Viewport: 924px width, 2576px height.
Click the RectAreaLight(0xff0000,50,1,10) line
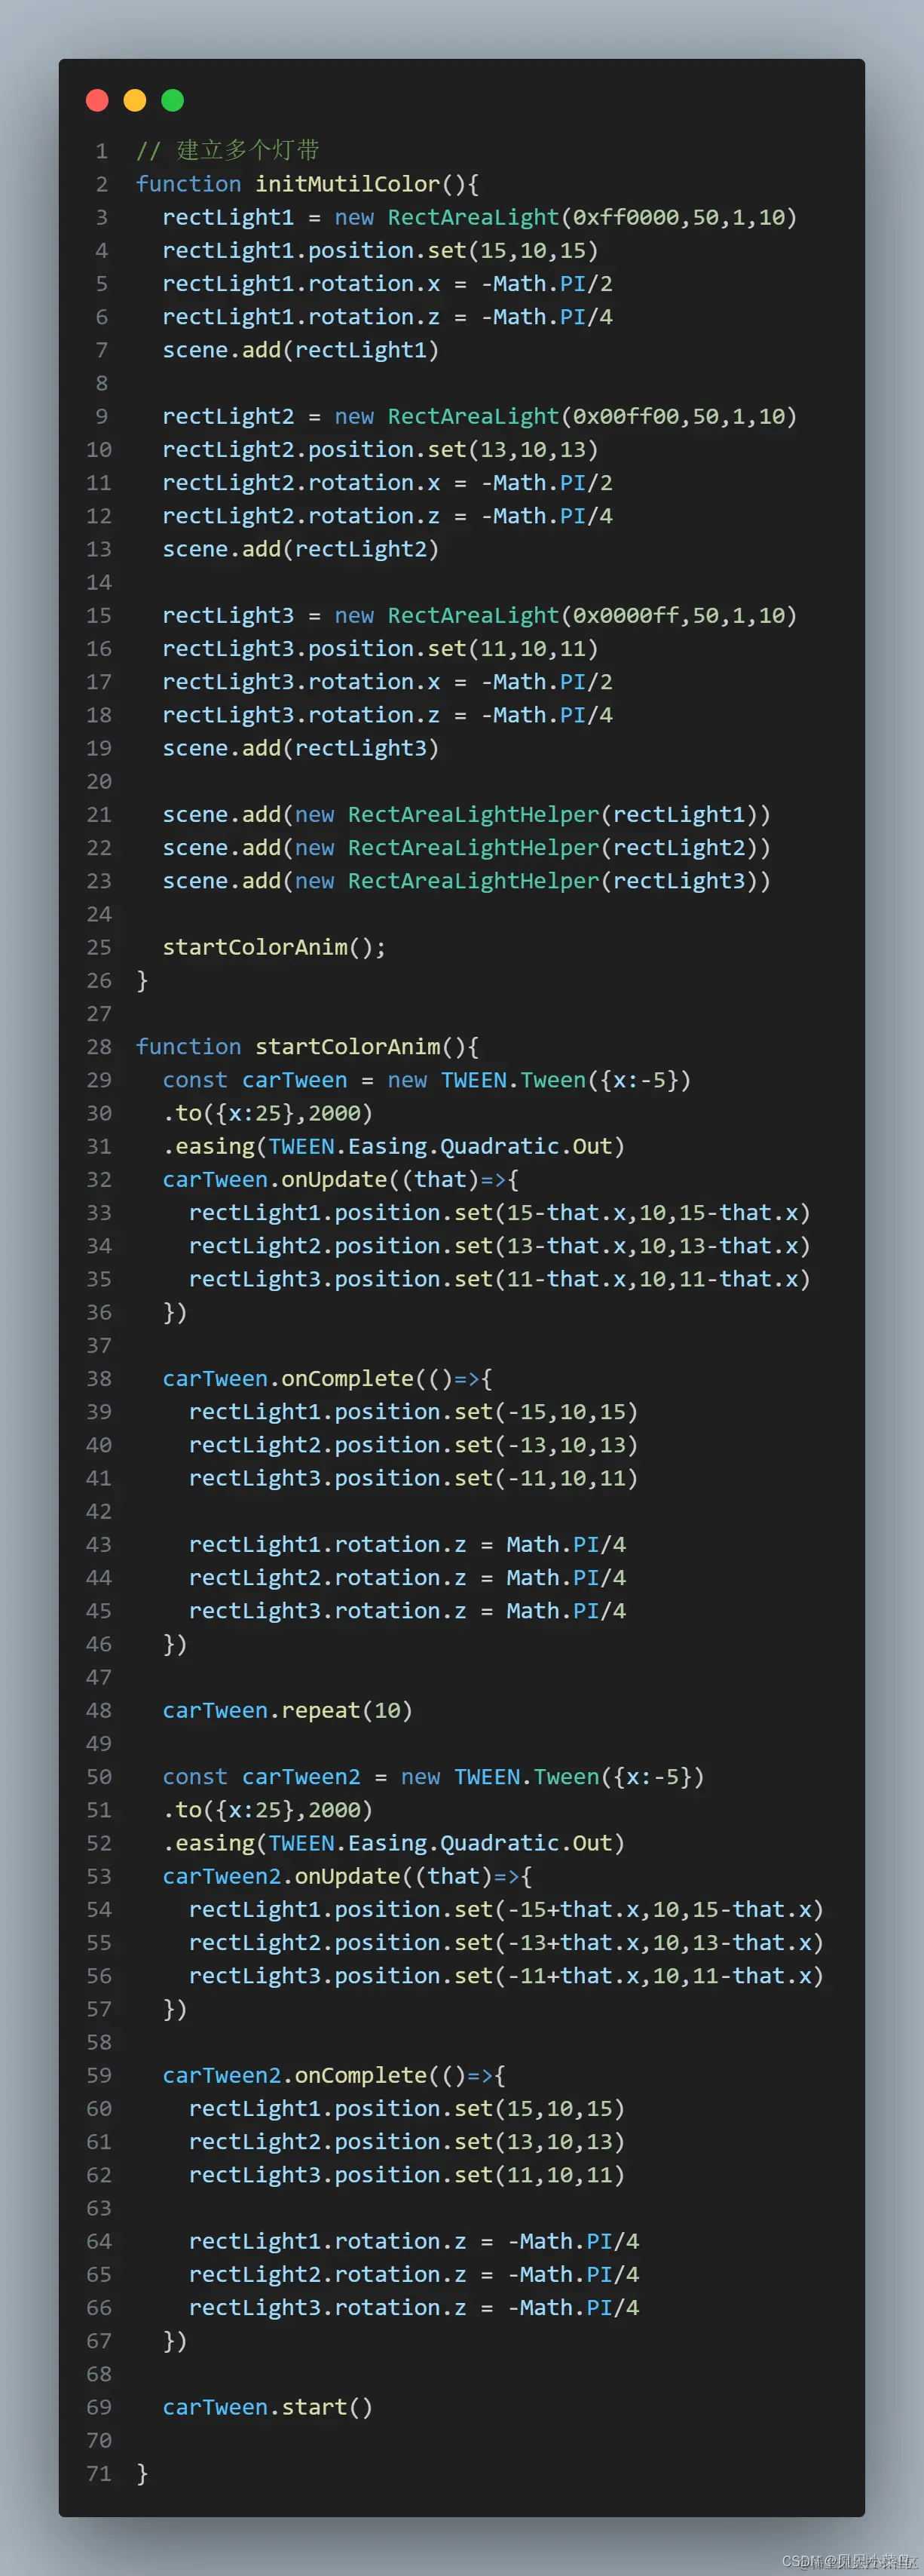479,217
